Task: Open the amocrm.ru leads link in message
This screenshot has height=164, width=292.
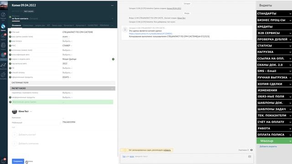Action: (x=151, y=34)
